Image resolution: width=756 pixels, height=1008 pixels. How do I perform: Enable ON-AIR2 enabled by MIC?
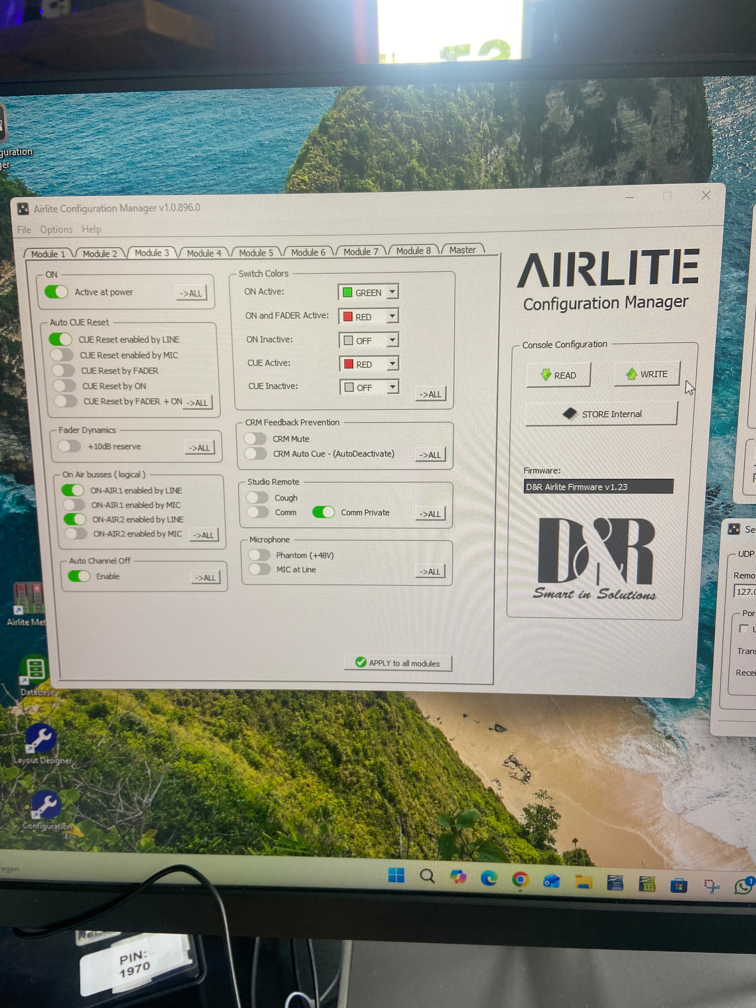point(76,534)
